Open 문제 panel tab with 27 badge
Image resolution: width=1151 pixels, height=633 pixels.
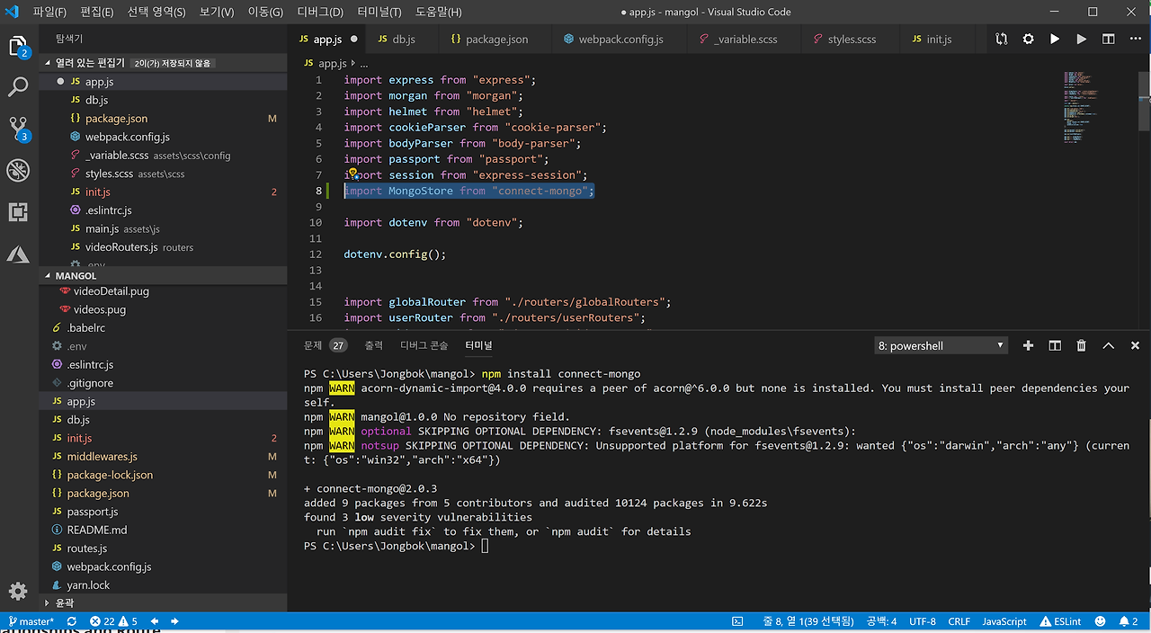point(325,345)
